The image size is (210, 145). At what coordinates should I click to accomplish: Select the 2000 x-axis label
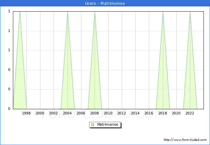40,113
